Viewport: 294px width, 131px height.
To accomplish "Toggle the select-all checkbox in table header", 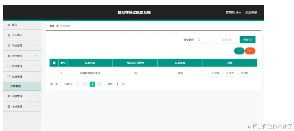I will pyautogui.click(x=54, y=63).
